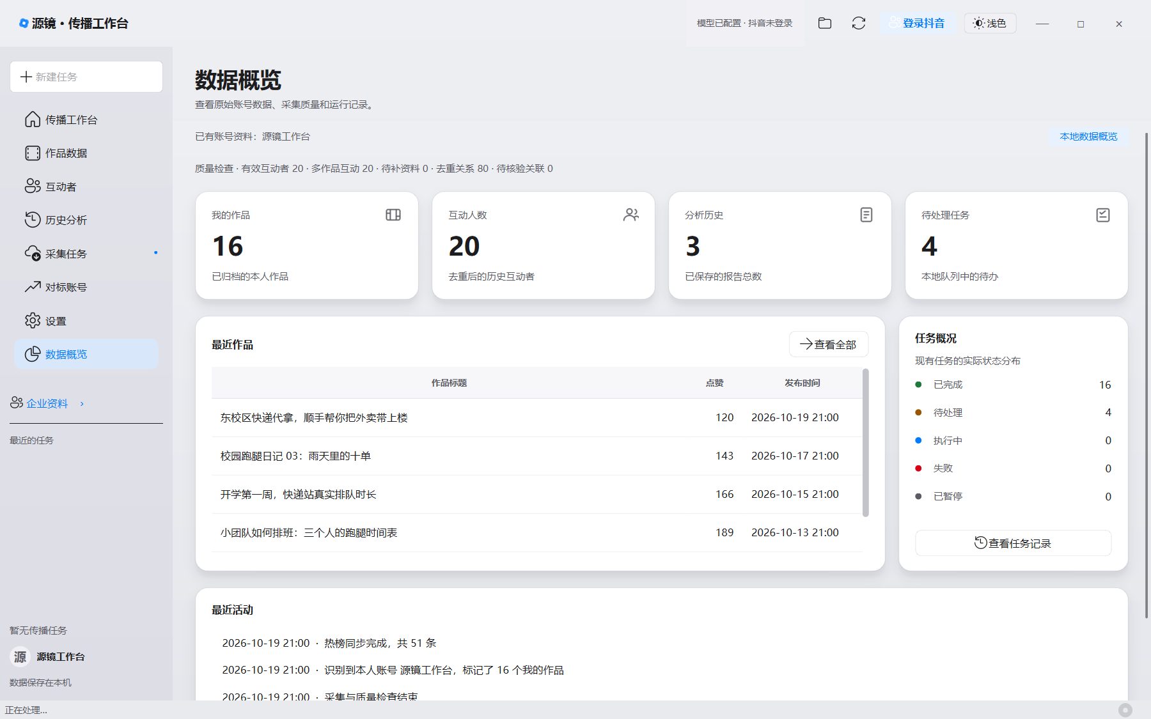Click the 源 avatar at sidebar bottom

pos(20,656)
